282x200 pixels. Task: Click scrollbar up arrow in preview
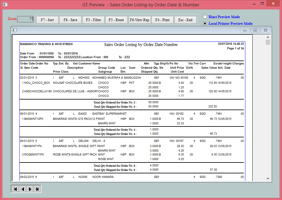268,37
